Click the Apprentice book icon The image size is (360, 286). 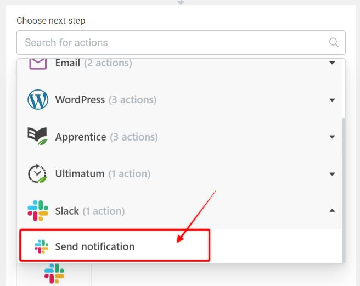pyautogui.click(x=37, y=137)
